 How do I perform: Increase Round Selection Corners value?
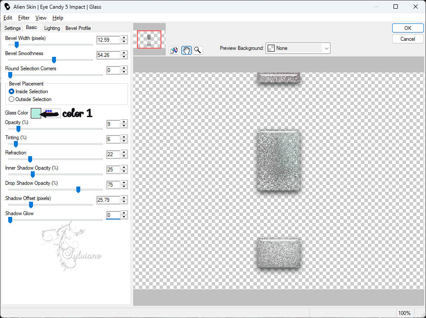click(x=124, y=68)
